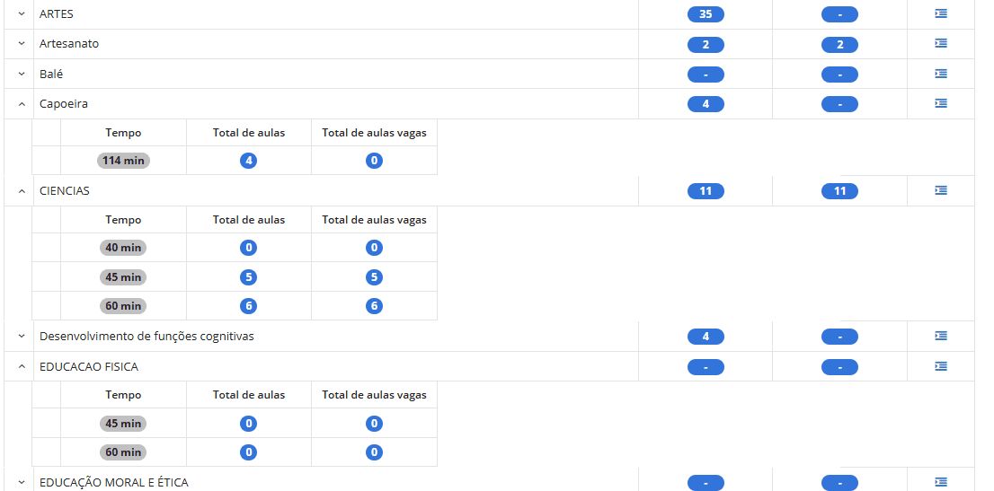Click the 35 badge in ARTES row
Viewport: 994px width, 491px height.
pyautogui.click(x=706, y=14)
